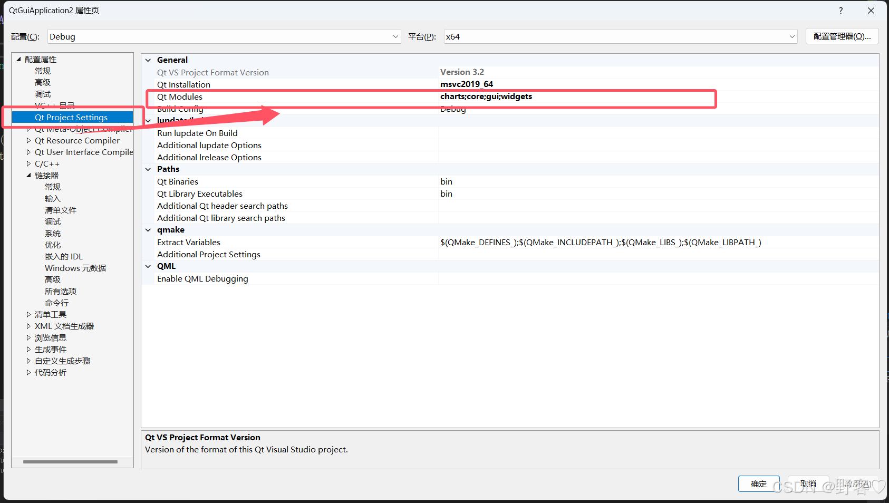The image size is (889, 503).
Task: Open the Debug configuration dropdown
Action: click(x=395, y=36)
